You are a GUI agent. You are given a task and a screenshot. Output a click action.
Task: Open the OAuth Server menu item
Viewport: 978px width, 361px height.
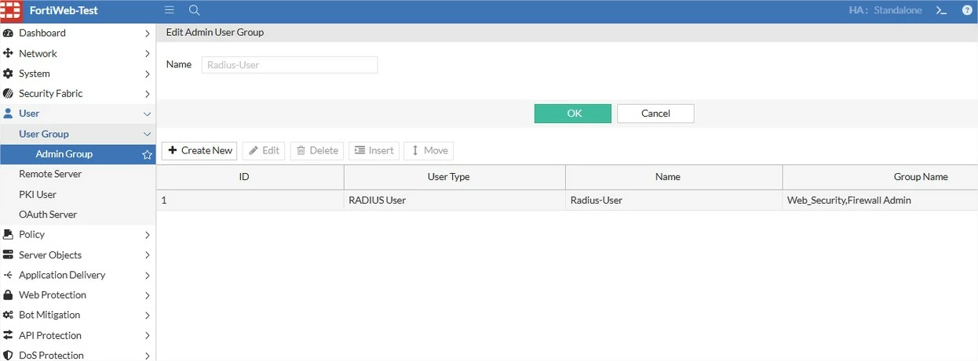coord(78,215)
